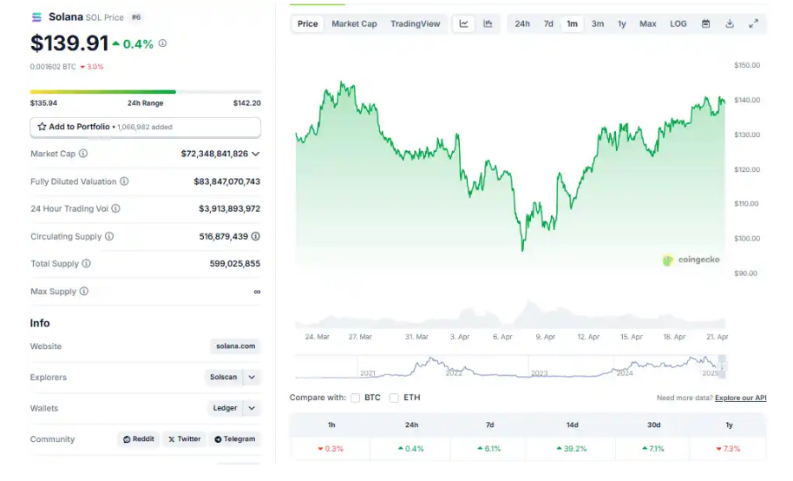This screenshot has width=793, height=481.
Task: Show the 24 Hour Trading Vol info icon
Action: [x=115, y=208]
